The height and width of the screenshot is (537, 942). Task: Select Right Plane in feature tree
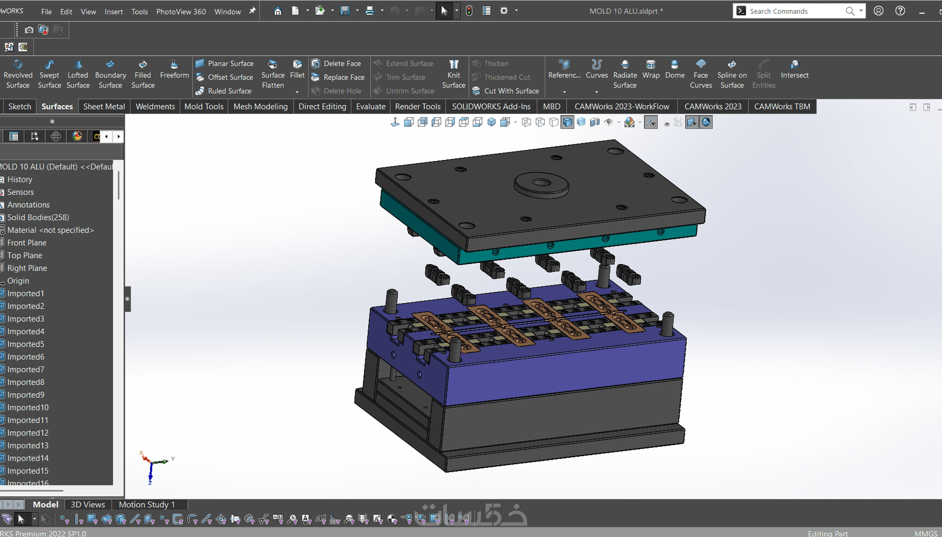[x=27, y=268]
